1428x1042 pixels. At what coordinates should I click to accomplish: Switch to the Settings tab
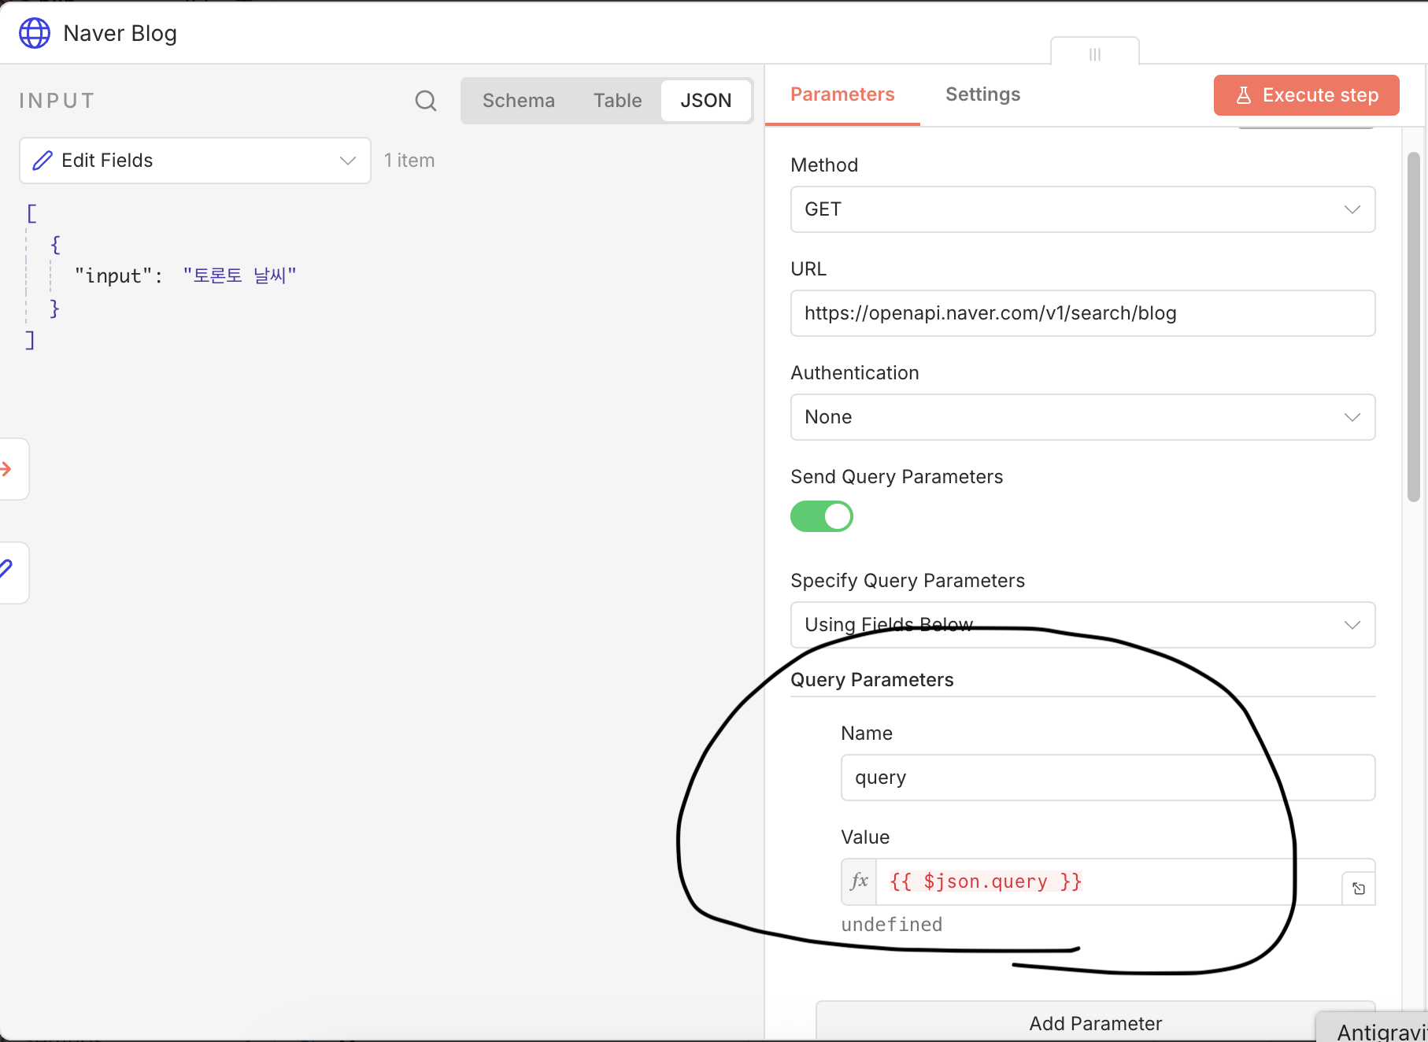coord(982,94)
